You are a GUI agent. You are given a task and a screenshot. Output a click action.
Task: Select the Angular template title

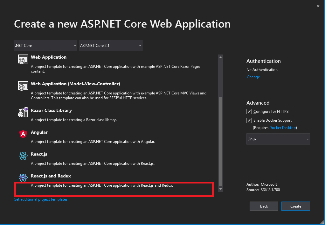(x=39, y=132)
